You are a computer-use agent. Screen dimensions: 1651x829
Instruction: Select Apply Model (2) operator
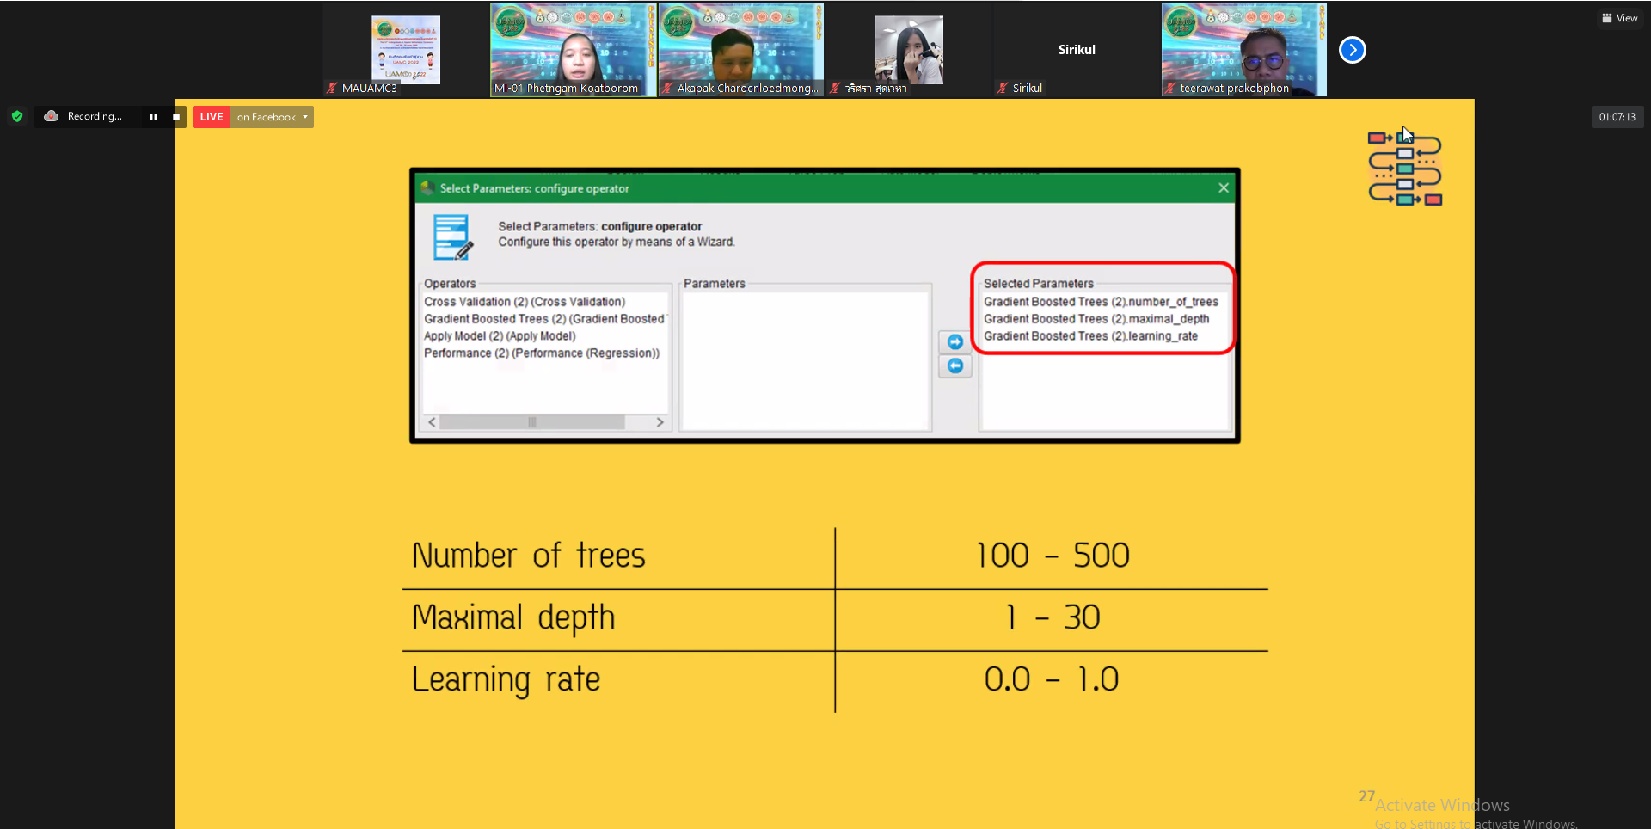click(500, 336)
